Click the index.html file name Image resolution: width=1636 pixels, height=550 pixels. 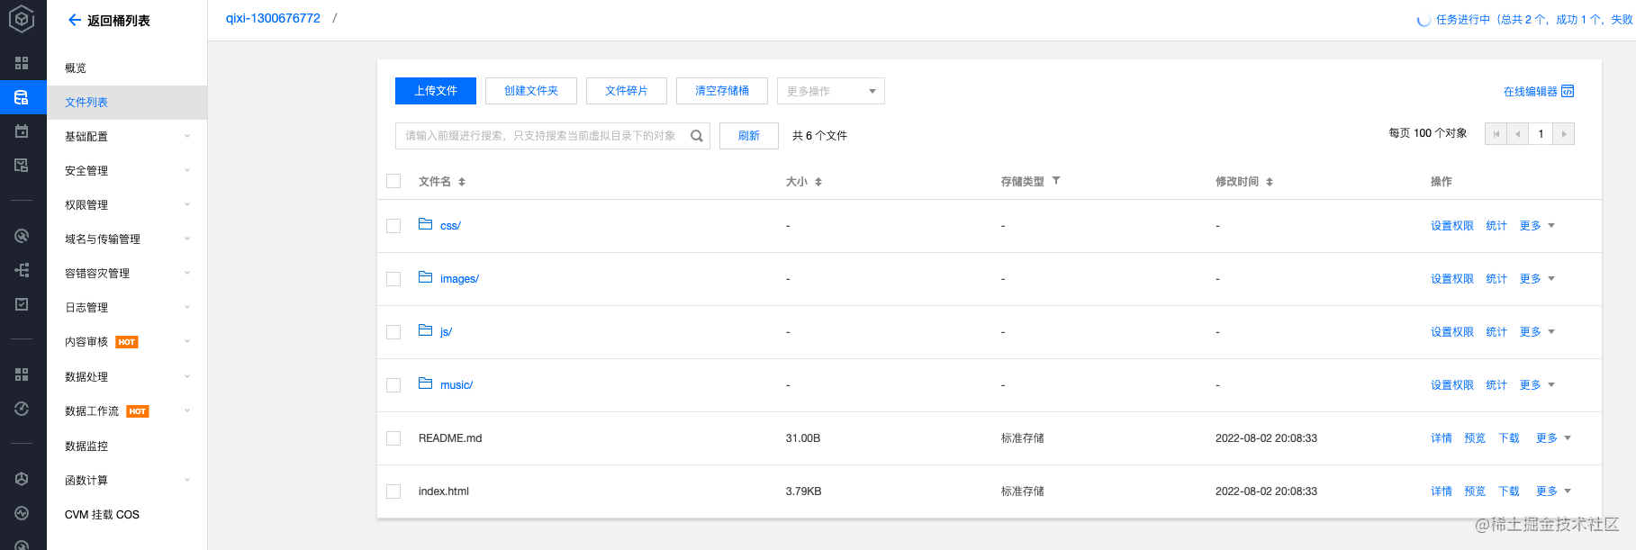[444, 491]
